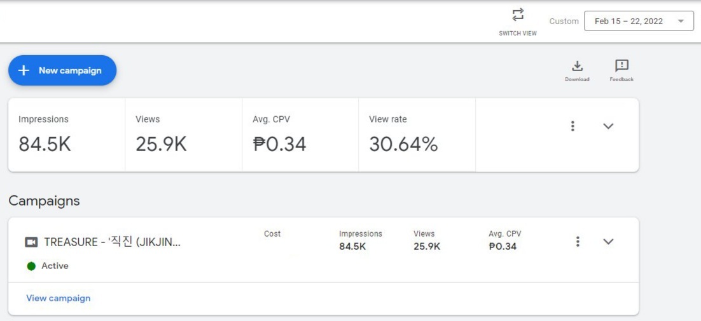Open summary card three-dot menu

[573, 126]
